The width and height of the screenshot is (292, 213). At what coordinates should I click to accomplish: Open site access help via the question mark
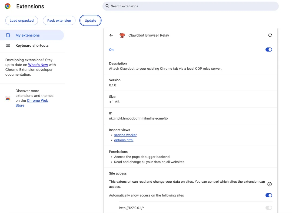269,184
